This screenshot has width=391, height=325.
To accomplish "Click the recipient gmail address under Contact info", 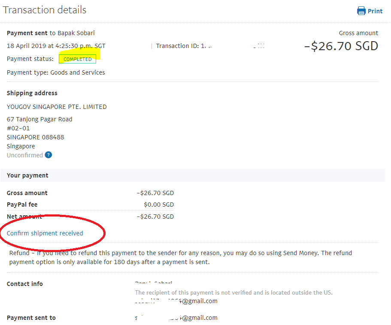I will tap(176, 301).
